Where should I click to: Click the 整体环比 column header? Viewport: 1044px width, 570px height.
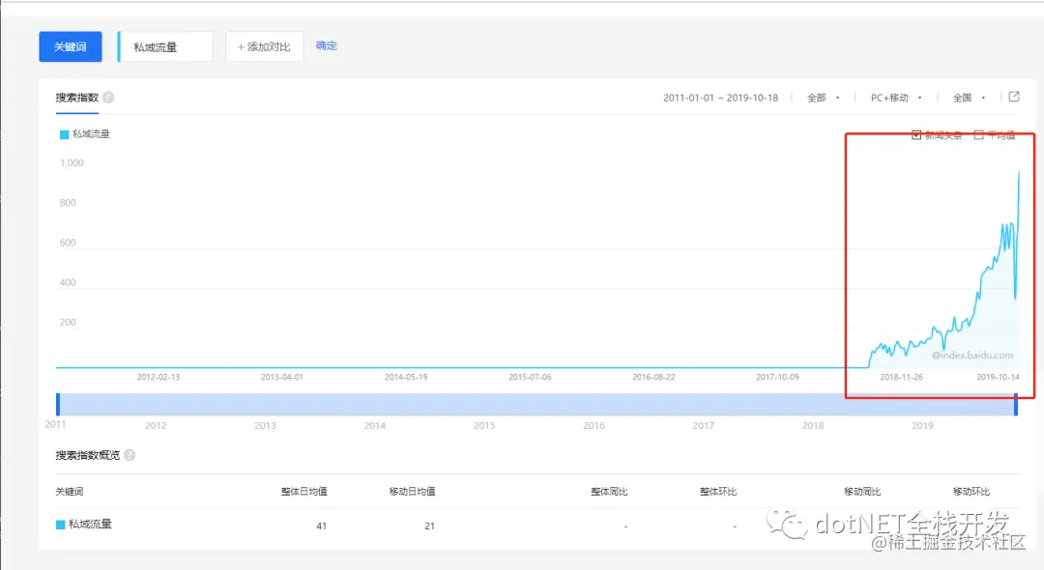point(717,492)
